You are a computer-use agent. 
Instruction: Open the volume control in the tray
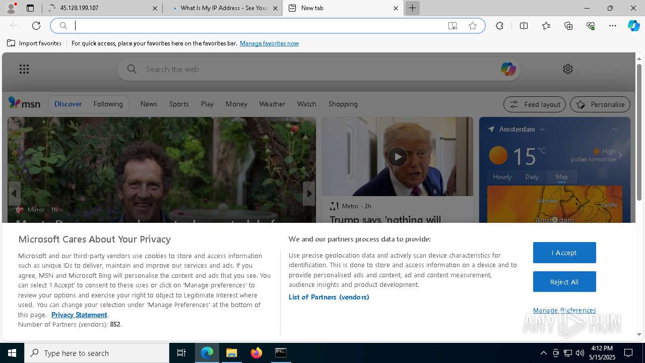click(x=580, y=353)
